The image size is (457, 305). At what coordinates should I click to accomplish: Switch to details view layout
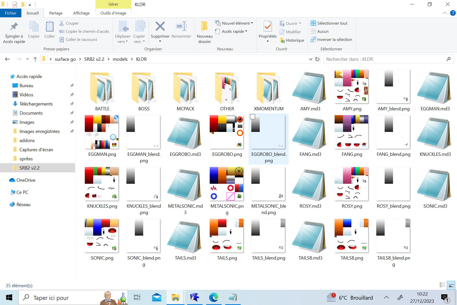coord(442,285)
